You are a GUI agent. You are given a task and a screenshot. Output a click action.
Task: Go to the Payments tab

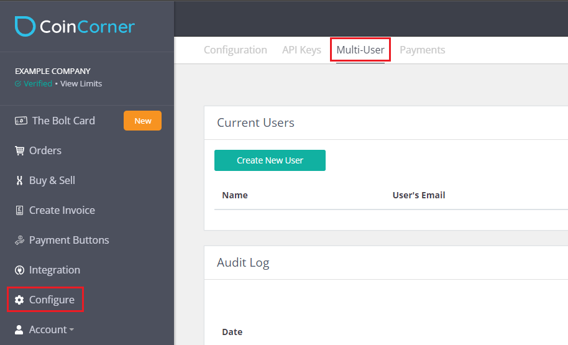pyautogui.click(x=423, y=50)
